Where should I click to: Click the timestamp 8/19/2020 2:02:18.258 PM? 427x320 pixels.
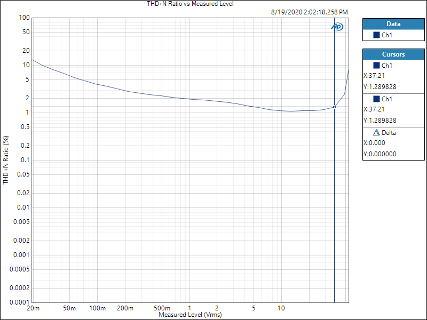(310, 12)
